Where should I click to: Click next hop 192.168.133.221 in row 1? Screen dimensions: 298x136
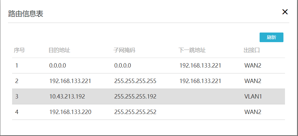tap(200, 66)
